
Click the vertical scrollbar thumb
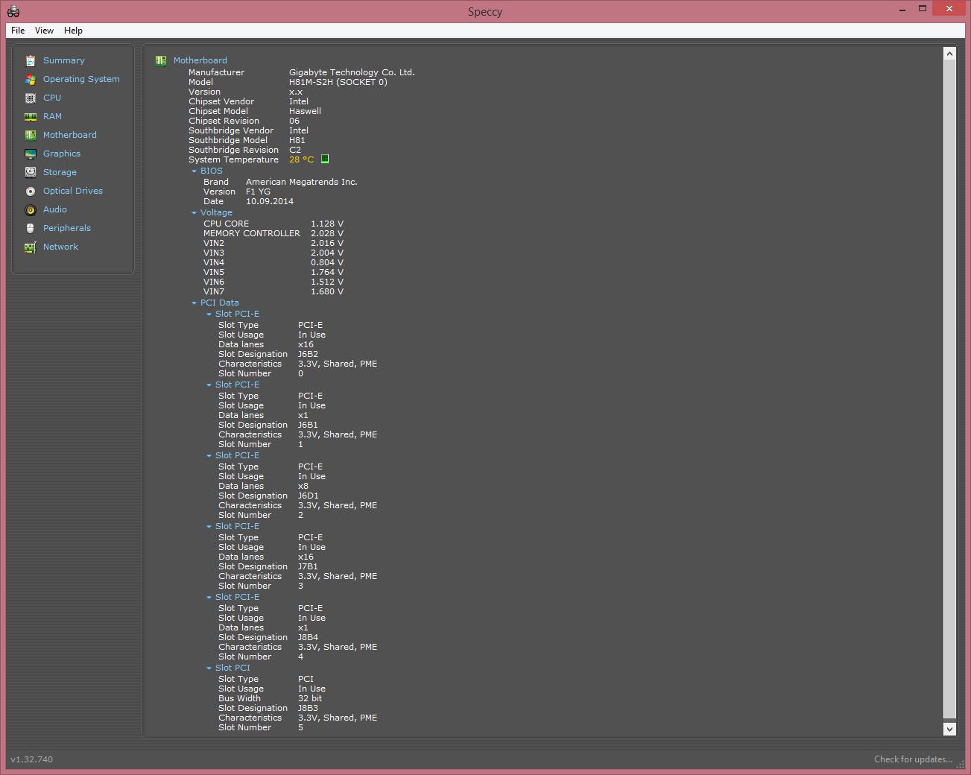tap(949, 387)
